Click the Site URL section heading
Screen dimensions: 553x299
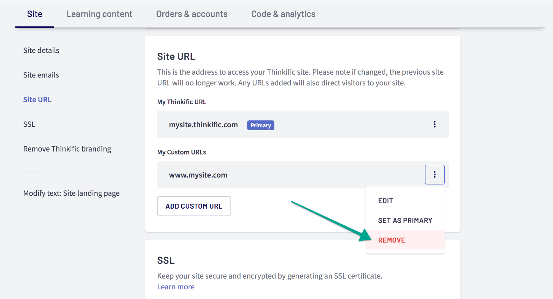pos(176,57)
